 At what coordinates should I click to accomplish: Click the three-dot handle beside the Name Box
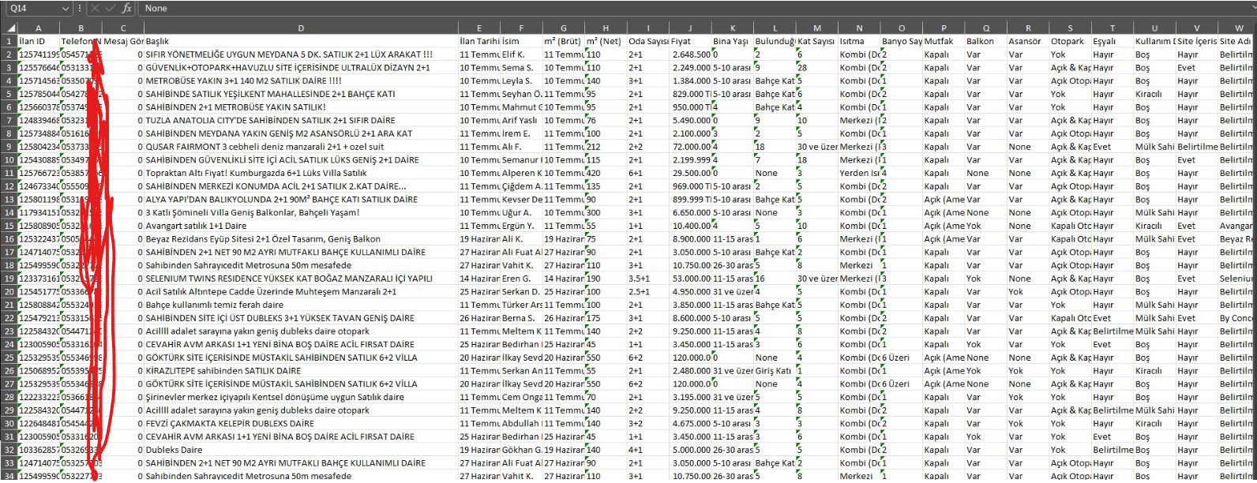[x=80, y=8]
